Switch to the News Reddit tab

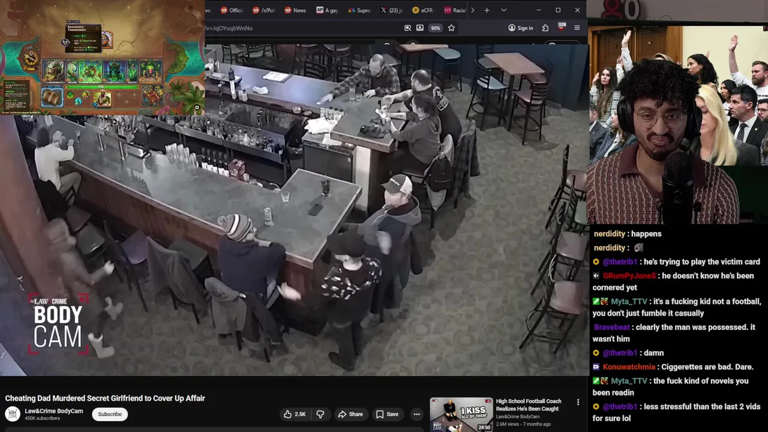[295, 10]
